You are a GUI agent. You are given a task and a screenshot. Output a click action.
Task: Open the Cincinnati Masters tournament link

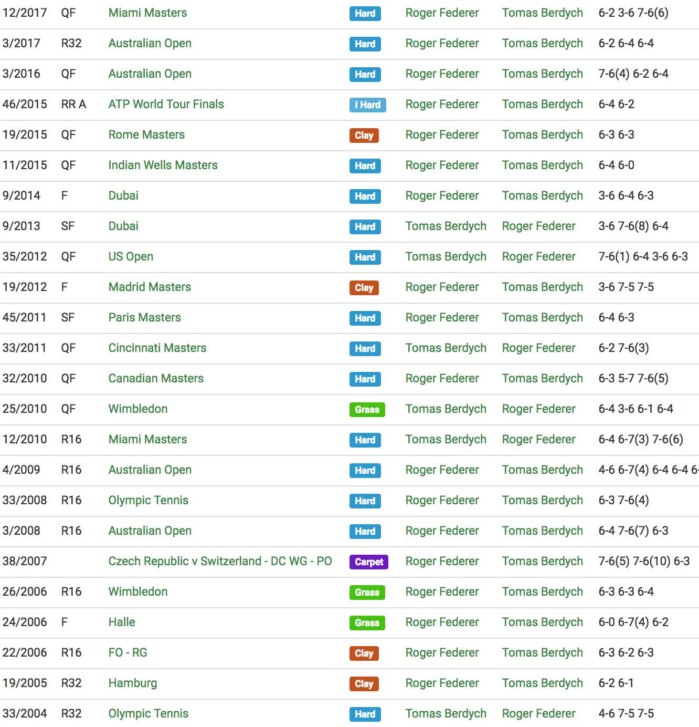(157, 348)
